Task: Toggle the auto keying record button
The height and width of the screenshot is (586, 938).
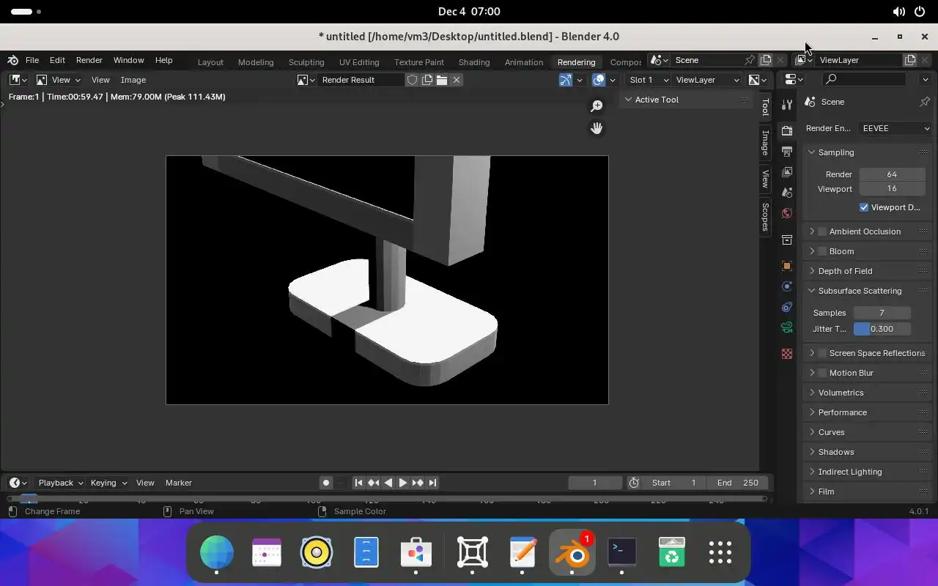Action: tap(326, 483)
